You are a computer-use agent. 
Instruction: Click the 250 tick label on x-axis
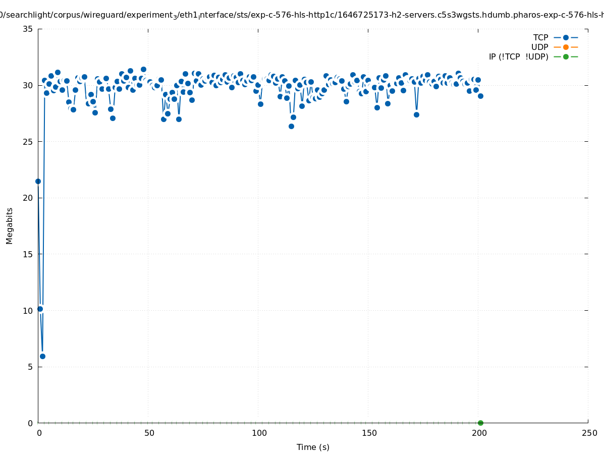(589, 433)
